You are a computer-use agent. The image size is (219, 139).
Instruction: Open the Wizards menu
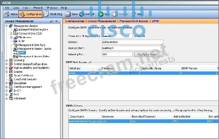38,8
